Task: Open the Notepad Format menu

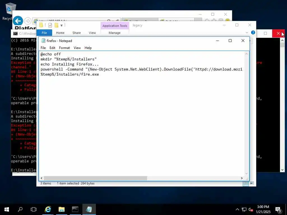Action: [64, 48]
